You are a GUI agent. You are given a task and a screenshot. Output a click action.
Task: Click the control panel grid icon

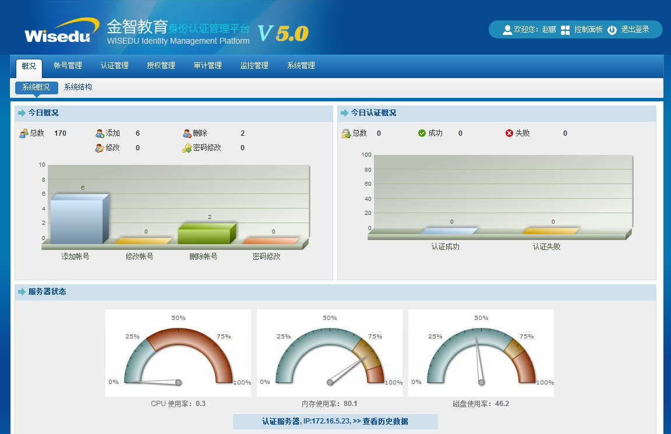click(565, 30)
